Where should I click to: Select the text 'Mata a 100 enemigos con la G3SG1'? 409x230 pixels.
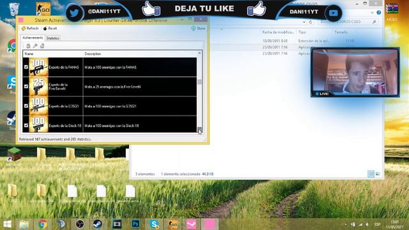[111, 107]
